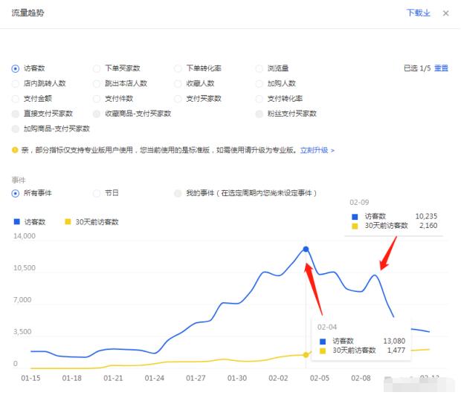This screenshot has width=461, height=398.
Task: Select the 支付买家数 metric option
Action: [178, 99]
